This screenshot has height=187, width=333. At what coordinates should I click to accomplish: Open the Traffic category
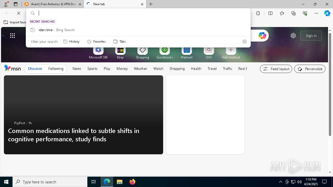tap(227, 69)
